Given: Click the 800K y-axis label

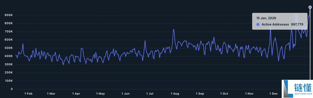Looking at the screenshot, I should pyautogui.click(x=9, y=23).
